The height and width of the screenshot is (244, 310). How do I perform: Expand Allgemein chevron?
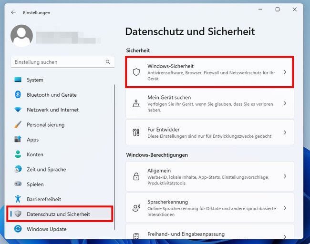(285, 176)
